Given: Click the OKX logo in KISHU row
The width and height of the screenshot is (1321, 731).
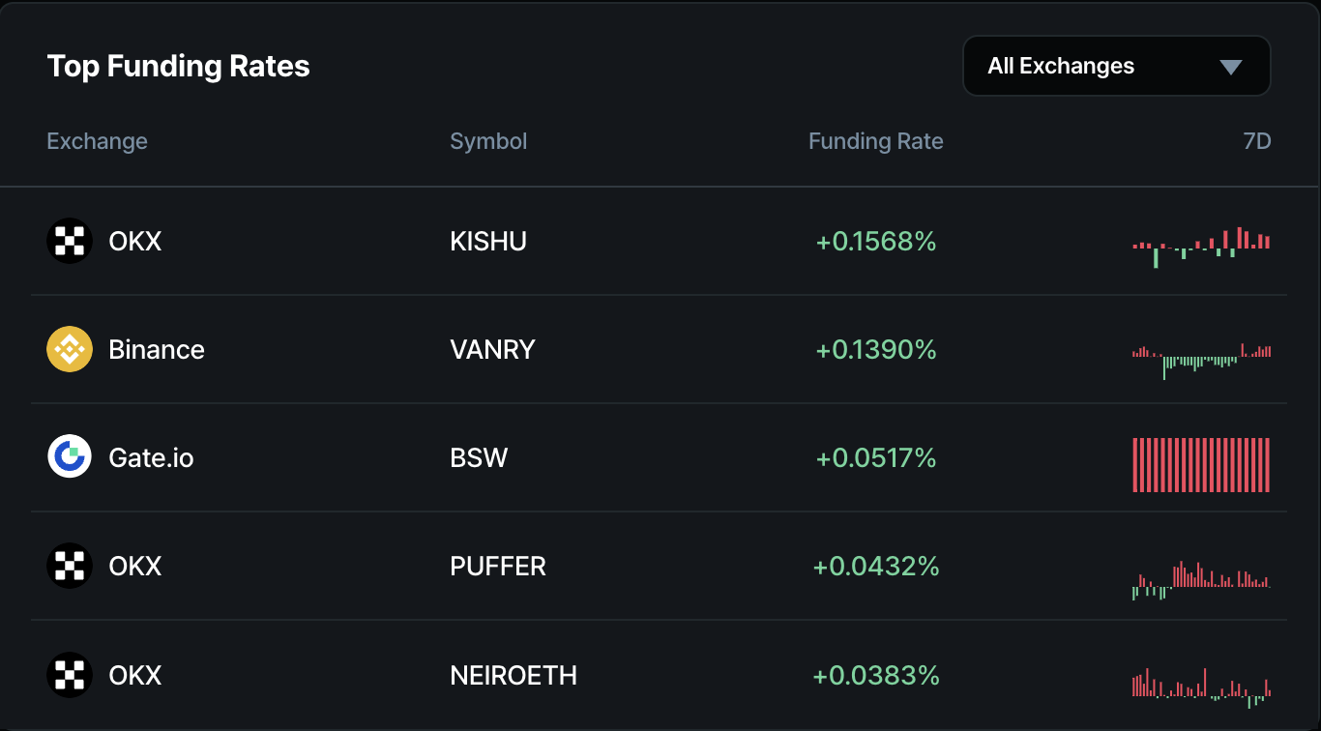Looking at the screenshot, I should click(70, 241).
